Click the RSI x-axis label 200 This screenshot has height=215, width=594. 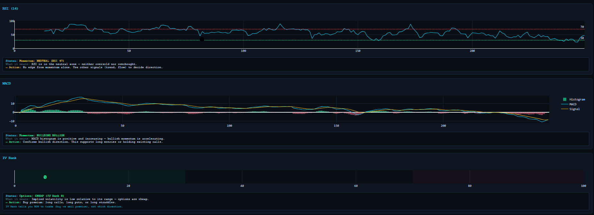coord(472,51)
